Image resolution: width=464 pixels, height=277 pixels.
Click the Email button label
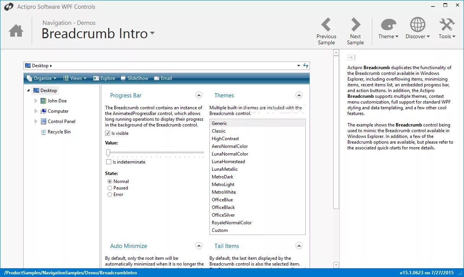[x=166, y=78]
